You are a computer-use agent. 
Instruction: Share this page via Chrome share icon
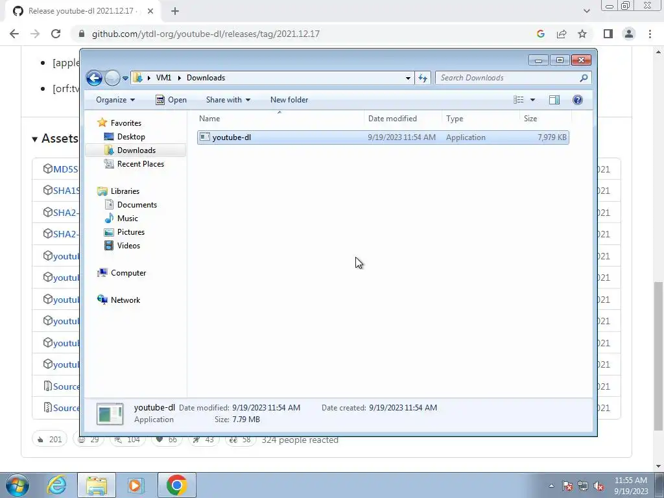click(x=562, y=34)
